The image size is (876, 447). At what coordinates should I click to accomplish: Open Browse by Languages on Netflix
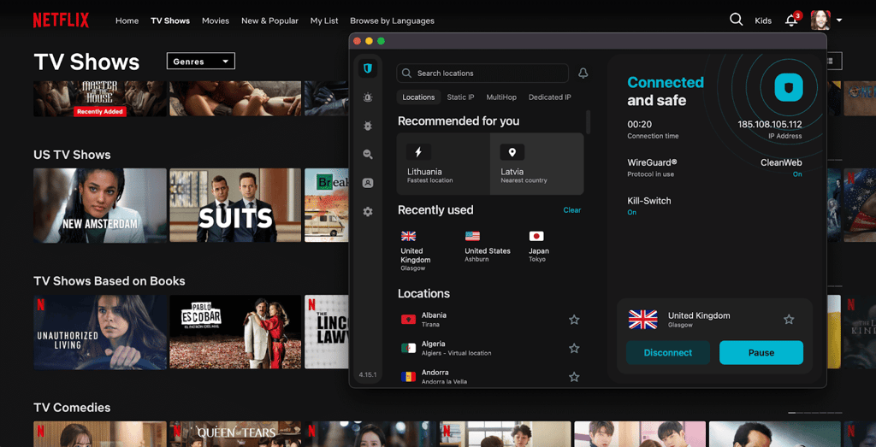(392, 21)
